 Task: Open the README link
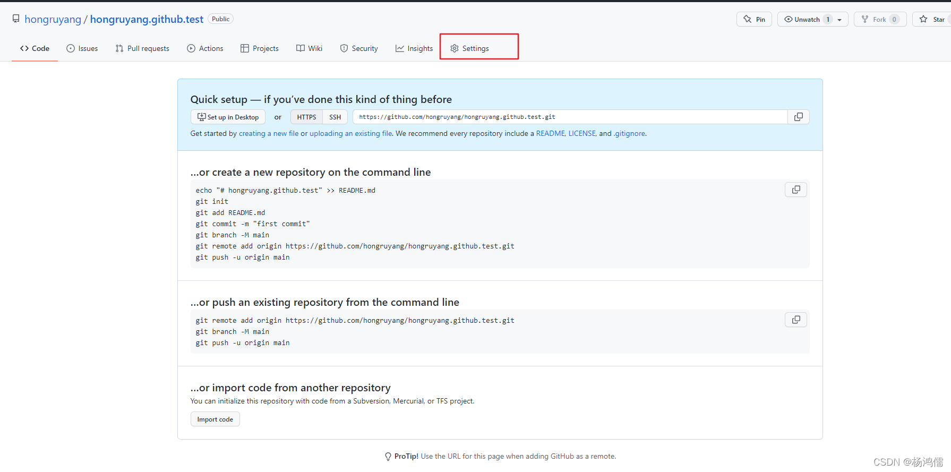click(550, 133)
